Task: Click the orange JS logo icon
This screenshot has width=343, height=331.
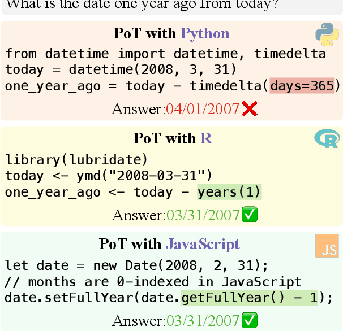Action: click(x=327, y=246)
